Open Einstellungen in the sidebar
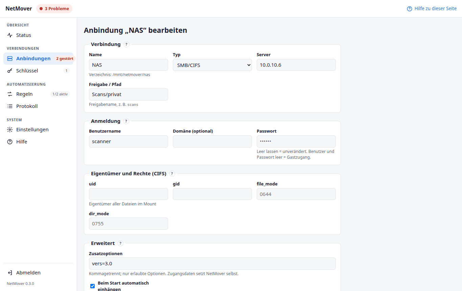 click(x=38, y=130)
